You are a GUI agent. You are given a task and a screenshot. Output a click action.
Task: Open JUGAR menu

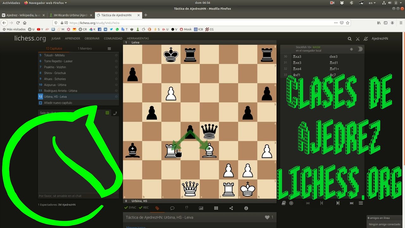(56, 39)
